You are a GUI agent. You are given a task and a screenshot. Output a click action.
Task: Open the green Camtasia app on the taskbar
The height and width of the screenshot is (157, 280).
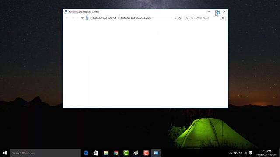(126, 153)
